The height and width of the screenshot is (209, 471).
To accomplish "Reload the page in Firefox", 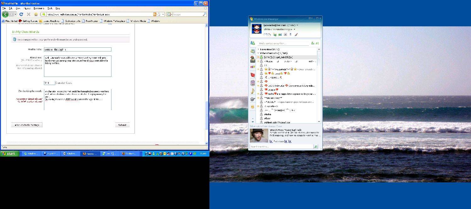I will click(21, 14).
